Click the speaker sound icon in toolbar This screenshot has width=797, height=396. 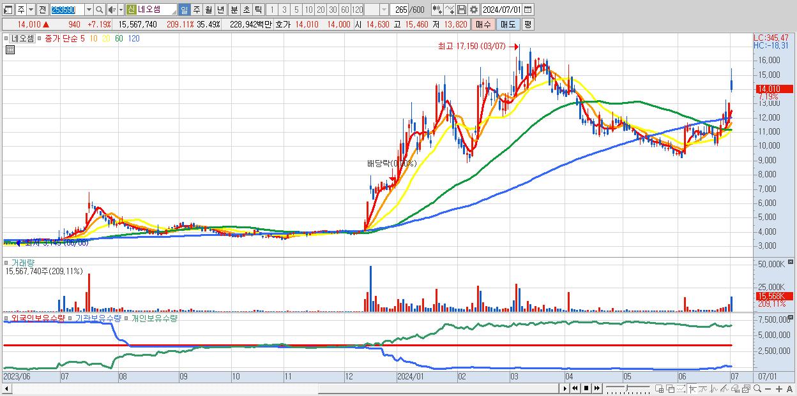pyautogui.click(x=111, y=10)
